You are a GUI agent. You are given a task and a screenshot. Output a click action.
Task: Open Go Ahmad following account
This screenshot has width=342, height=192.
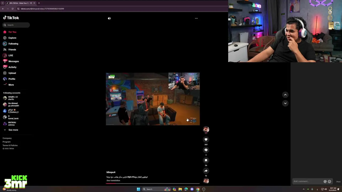(x=11, y=105)
